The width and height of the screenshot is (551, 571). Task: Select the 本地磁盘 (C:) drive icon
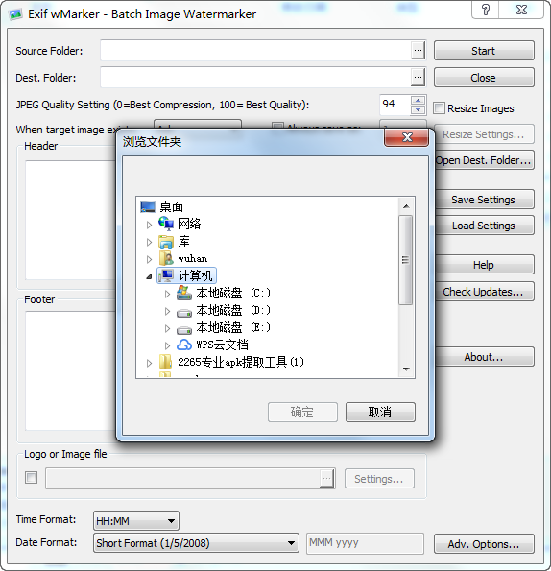coord(184,293)
